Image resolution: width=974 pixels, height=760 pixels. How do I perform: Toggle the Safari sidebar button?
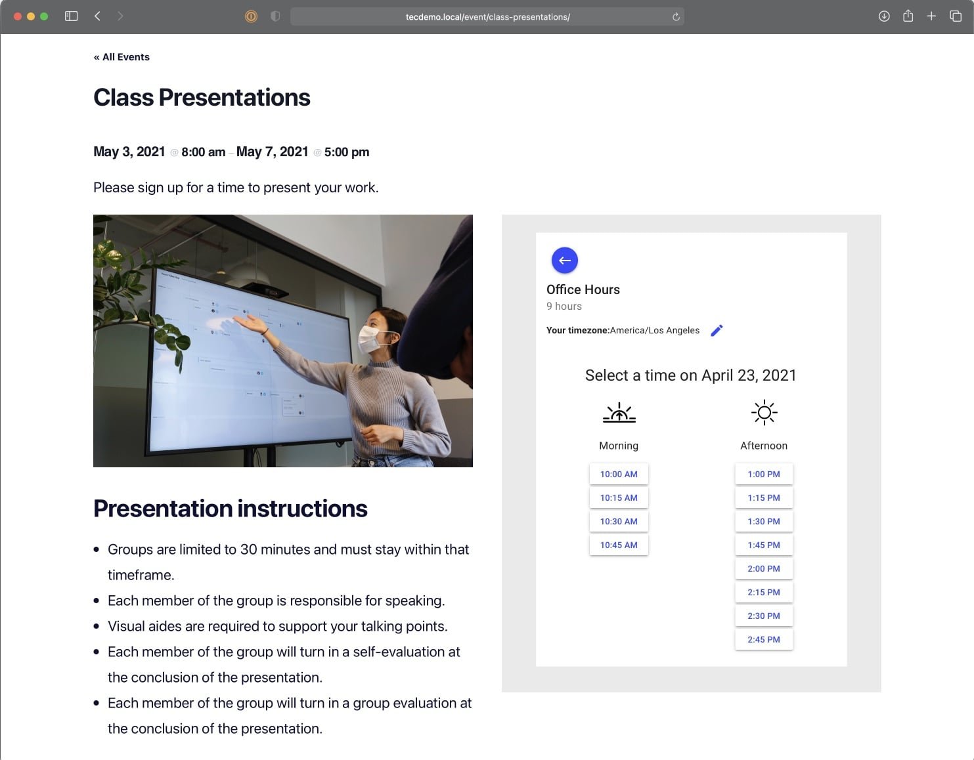pyautogui.click(x=72, y=16)
